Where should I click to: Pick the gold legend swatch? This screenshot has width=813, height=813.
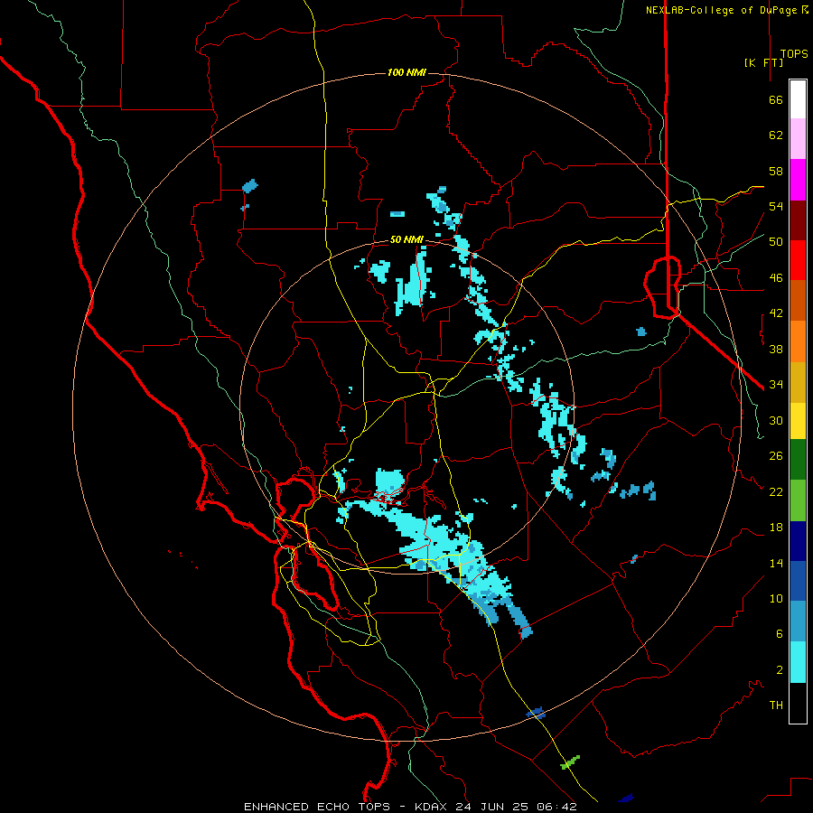click(x=798, y=382)
